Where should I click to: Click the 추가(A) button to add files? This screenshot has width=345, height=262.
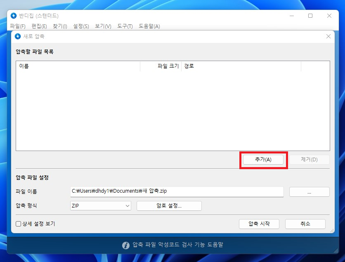(x=263, y=160)
